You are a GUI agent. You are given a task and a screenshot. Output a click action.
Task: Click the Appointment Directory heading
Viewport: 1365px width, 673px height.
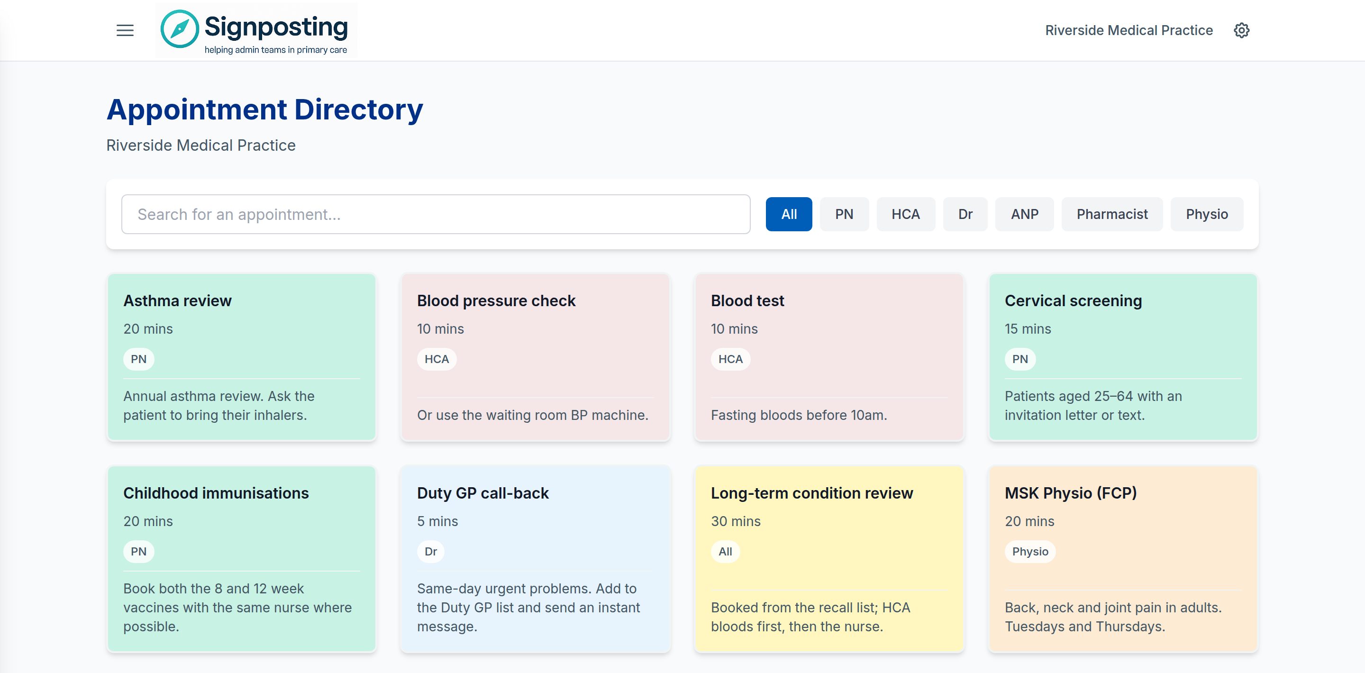click(x=265, y=109)
